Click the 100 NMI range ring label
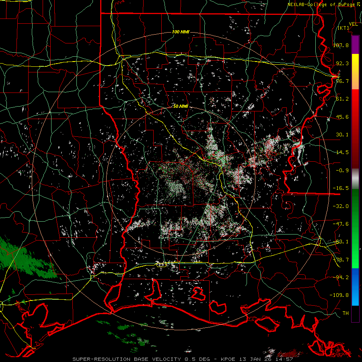Screen dimensions: 362x362 pyautogui.click(x=181, y=32)
